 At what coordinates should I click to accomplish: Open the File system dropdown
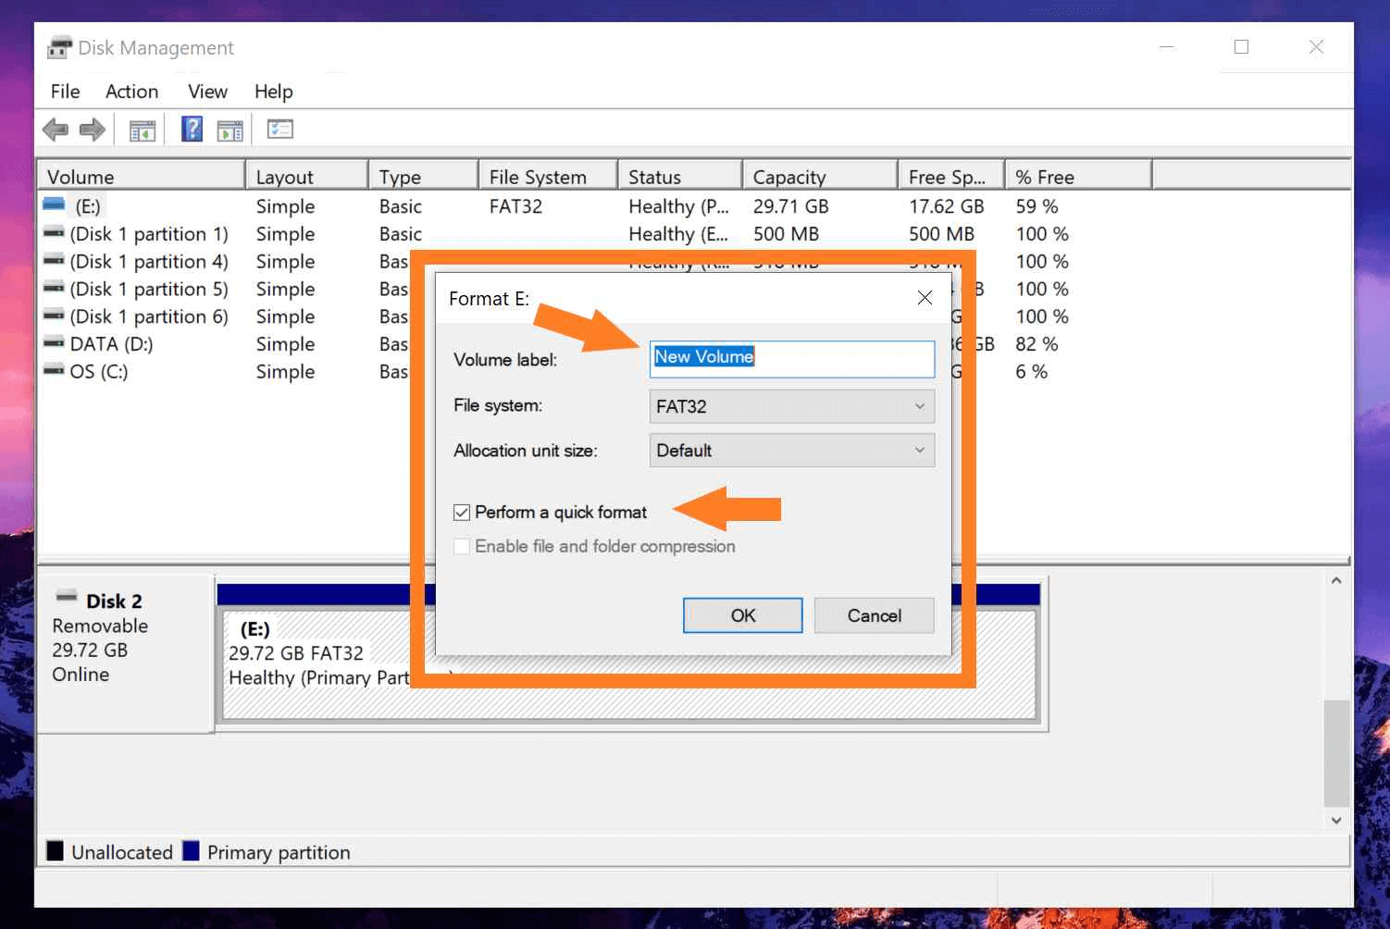(x=918, y=405)
